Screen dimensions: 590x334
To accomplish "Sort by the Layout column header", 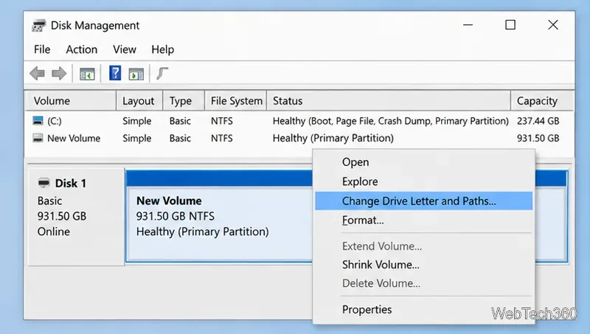I will coord(139,101).
